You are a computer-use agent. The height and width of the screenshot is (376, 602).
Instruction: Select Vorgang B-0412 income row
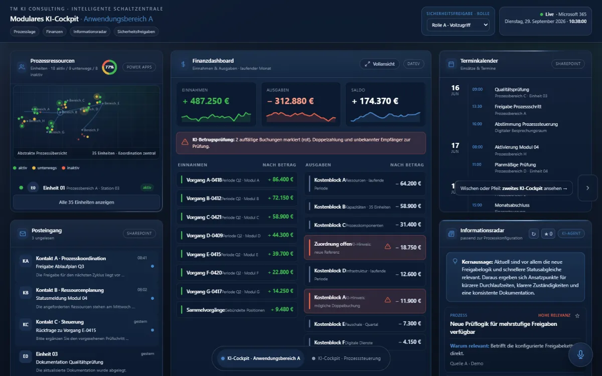click(237, 199)
